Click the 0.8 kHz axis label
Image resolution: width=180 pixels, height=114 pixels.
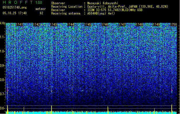2,80
